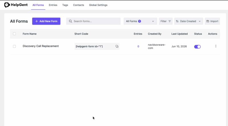Click the Import file icon
This screenshot has height=126, width=228.
[208, 21]
